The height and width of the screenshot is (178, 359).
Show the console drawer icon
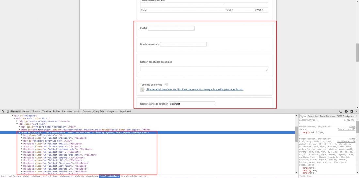[340, 112]
